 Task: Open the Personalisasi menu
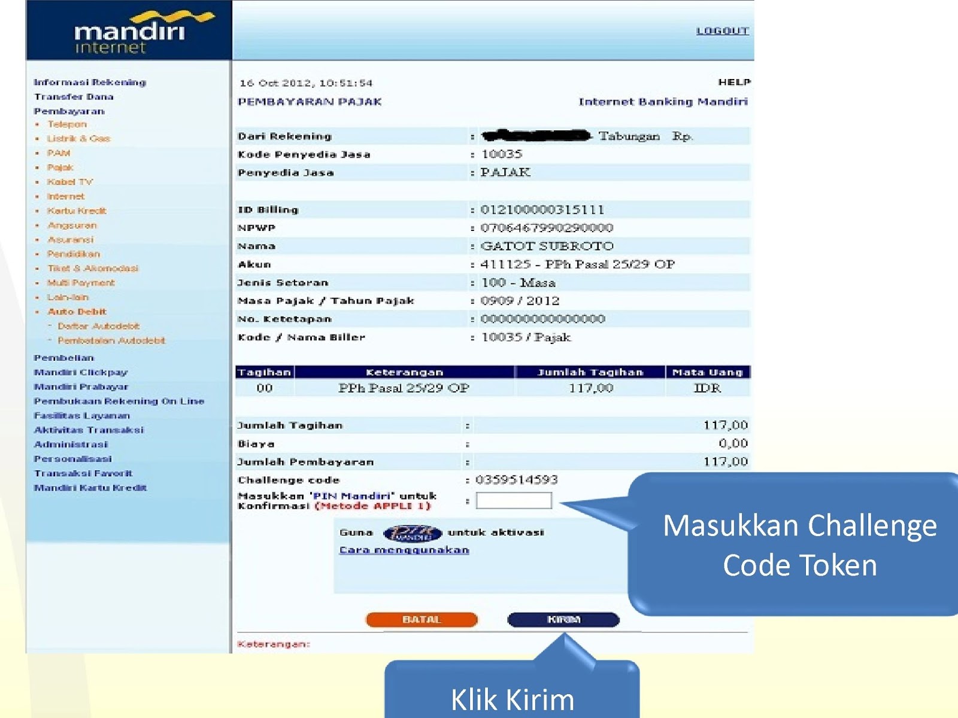point(72,459)
